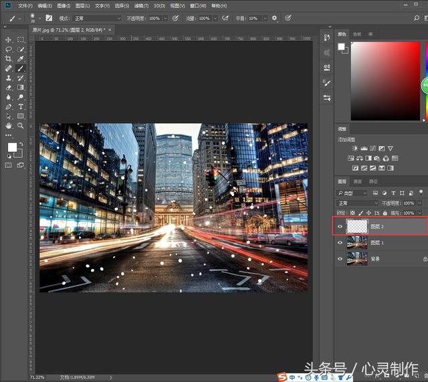Viewport: 428px width, 382px height.
Task: Pick the Horizontal Type tool
Action: (x=21, y=106)
